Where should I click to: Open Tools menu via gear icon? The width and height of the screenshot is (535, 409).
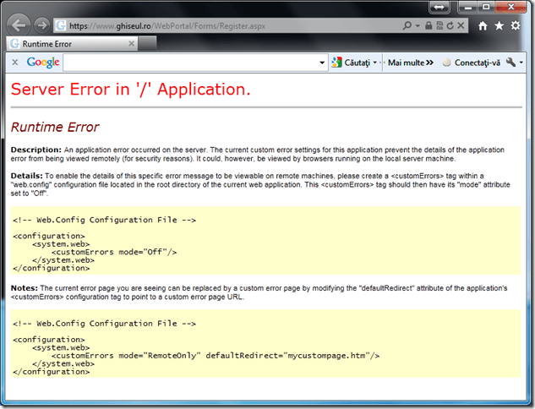coord(516,26)
